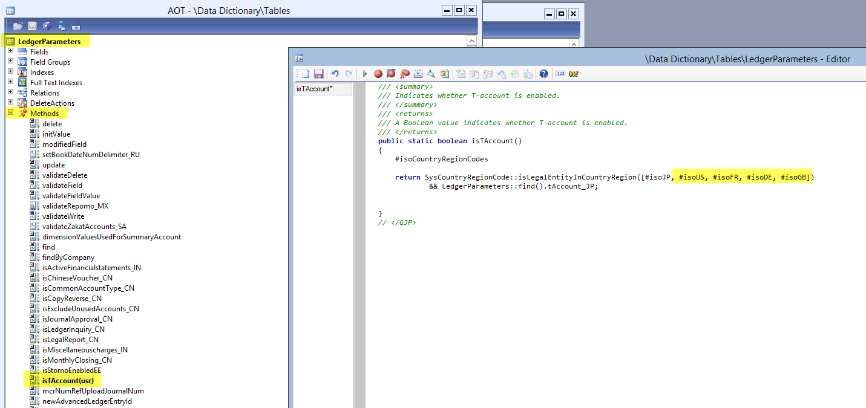Expand the Relations node
The height and width of the screenshot is (408, 866).
(x=10, y=92)
